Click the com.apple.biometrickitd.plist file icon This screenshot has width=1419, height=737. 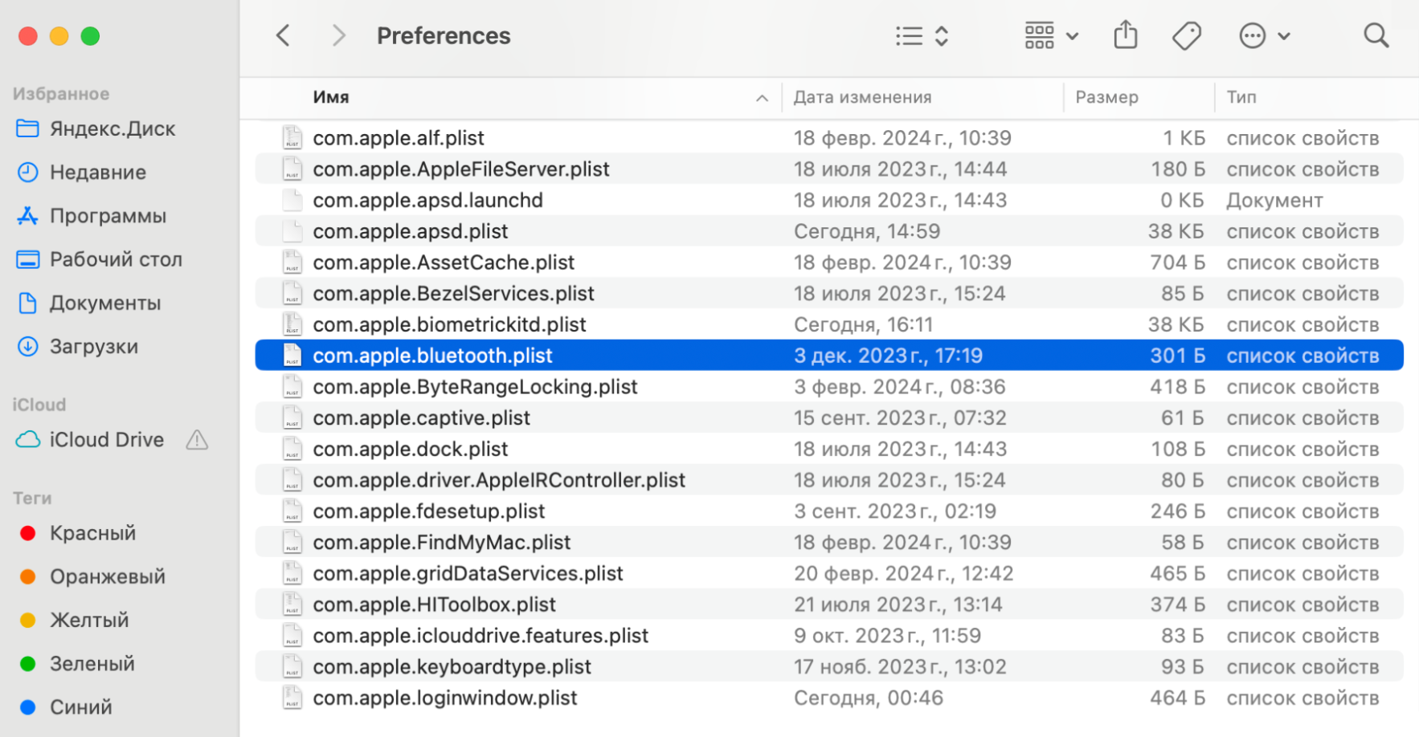292,324
